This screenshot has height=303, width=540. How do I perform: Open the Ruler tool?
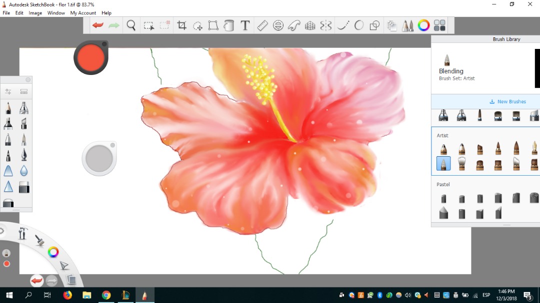pyautogui.click(x=262, y=25)
